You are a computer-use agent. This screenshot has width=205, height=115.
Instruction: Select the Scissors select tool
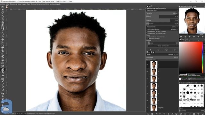click(x=3, y=22)
